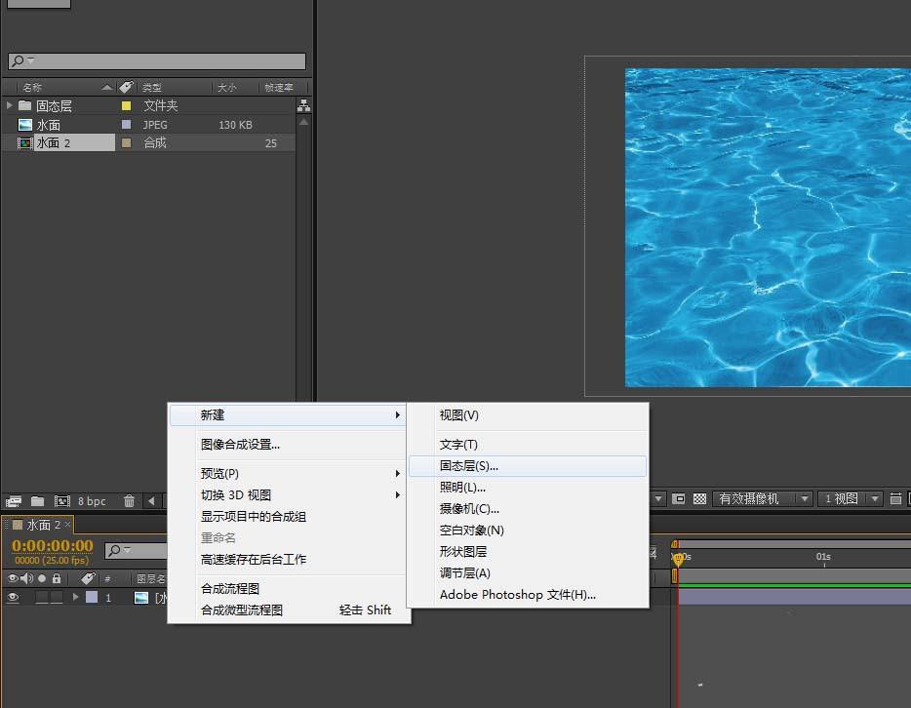Image resolution: width=911 pixels, height=708 pixels.
Task: Choose 固态层(S) from the new submenu
Action: pos(468,466)
